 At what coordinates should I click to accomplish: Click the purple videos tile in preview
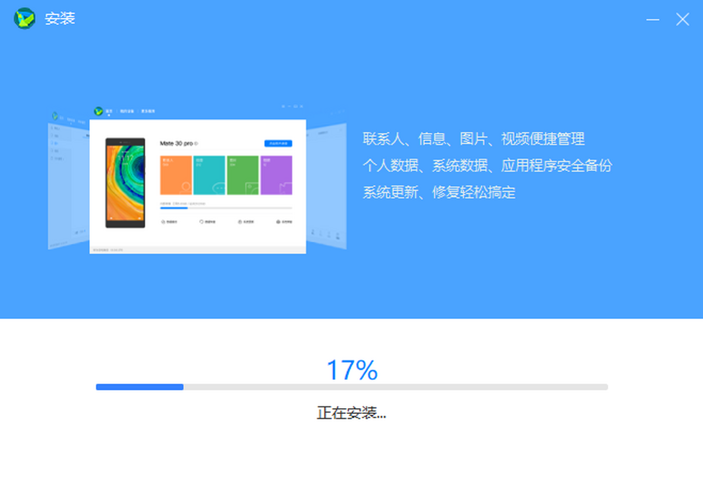pos(276,175)
